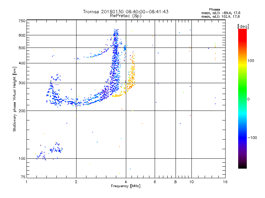265x198 pixels.
Task: Click the 'Phases' header text
Action: [x=214, y=10]
